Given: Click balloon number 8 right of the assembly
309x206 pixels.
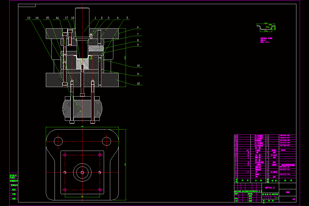Looking at the screenshot, I should tap(138, 40).
